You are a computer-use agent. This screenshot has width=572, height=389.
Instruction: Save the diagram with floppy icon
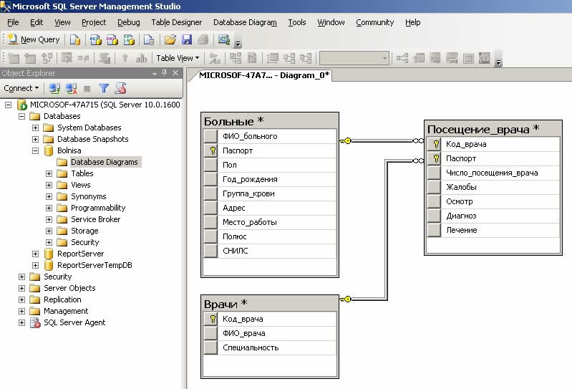click(x=187, y=39)
